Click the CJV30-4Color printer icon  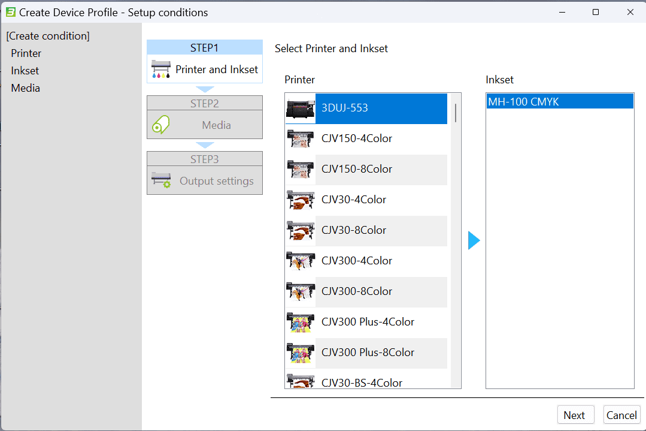click(300, 200)
